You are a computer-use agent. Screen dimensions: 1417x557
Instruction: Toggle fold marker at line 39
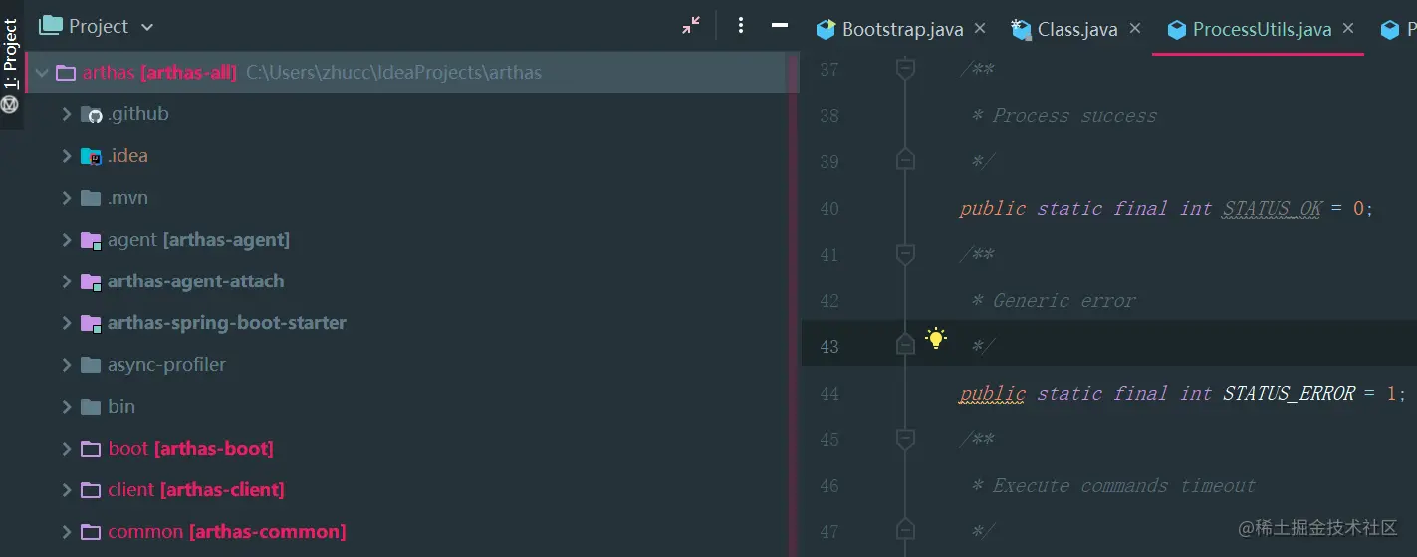pos(905,159)
